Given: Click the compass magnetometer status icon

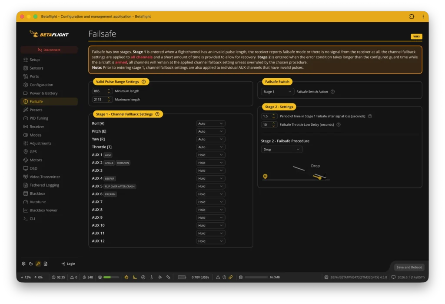Looking at the screenshot, I should (x=143, y=277).
